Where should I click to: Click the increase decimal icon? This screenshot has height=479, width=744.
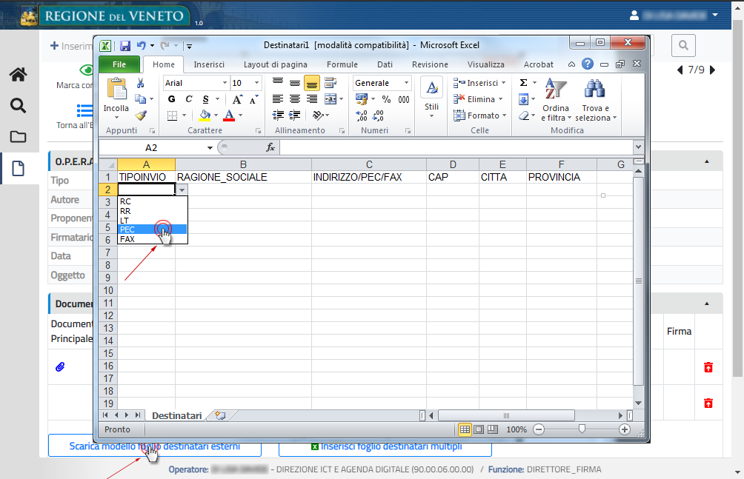point(362,115)
